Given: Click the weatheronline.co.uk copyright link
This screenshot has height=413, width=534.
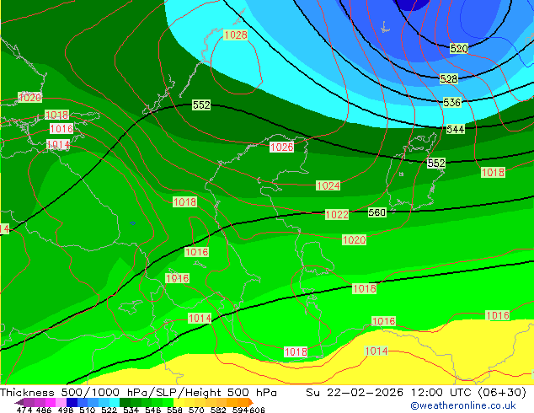Looking at the screenshot, I should (x=463, y=405).
